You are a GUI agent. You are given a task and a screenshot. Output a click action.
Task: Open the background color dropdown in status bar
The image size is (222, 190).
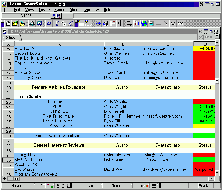coord(145,186)
